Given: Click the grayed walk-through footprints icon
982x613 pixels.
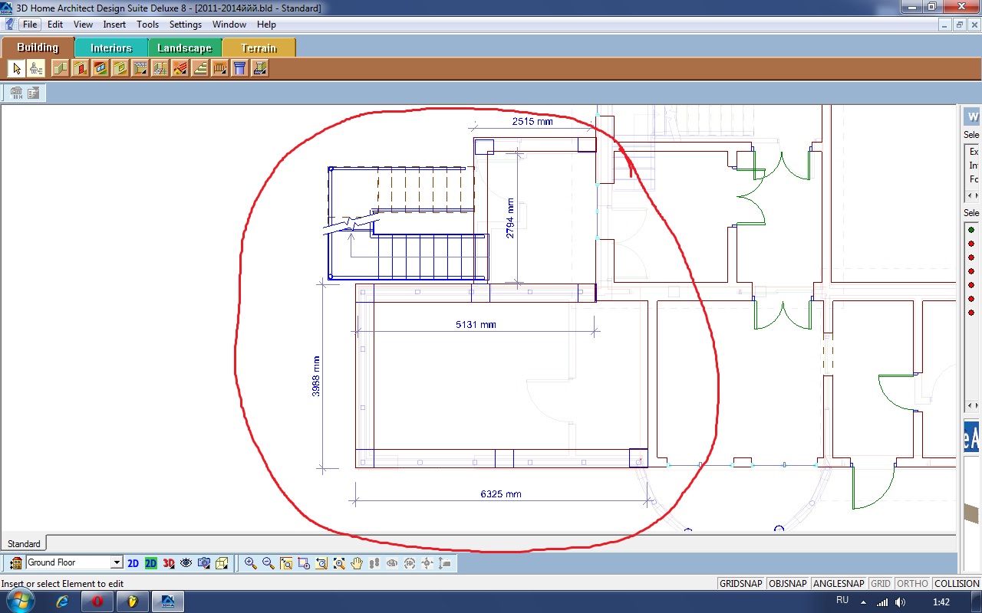Looking at the screenshot, I should 374,563.
